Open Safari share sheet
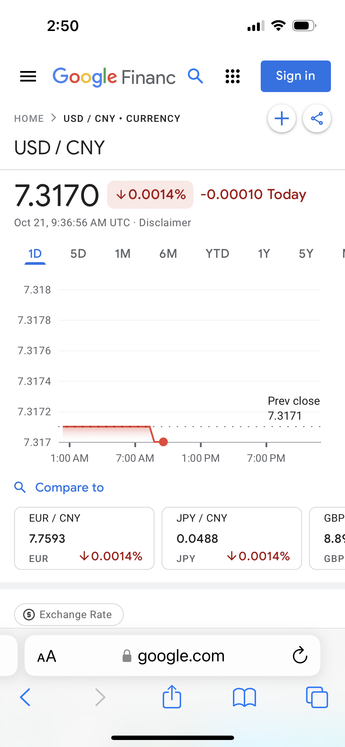 click(x=172, y=697)
